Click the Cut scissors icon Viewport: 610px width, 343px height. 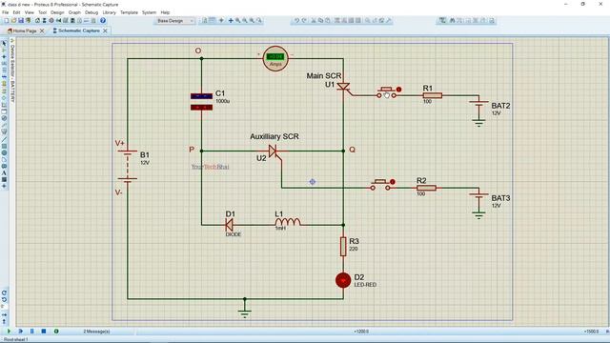point(314,21)
